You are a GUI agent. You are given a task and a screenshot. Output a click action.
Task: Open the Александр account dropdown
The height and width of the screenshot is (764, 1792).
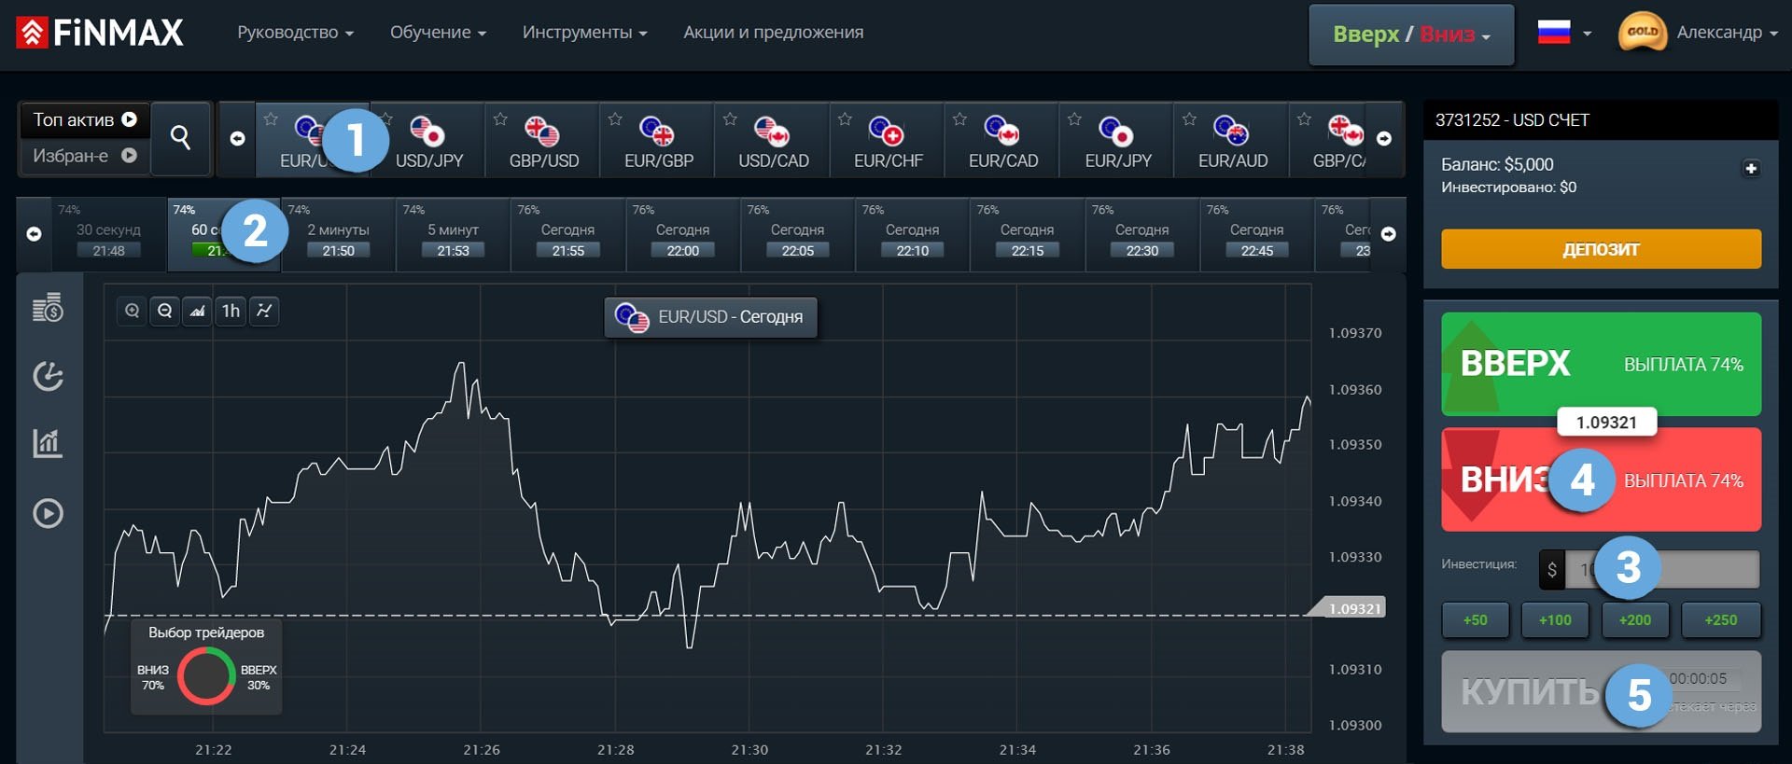(x=1727, y=33)
